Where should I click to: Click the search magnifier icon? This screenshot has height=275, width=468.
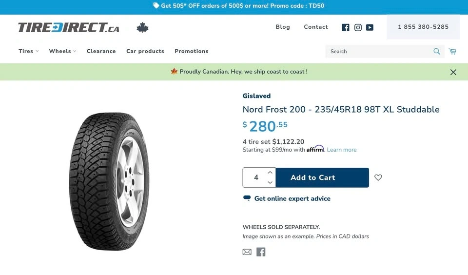coord(437,51)
